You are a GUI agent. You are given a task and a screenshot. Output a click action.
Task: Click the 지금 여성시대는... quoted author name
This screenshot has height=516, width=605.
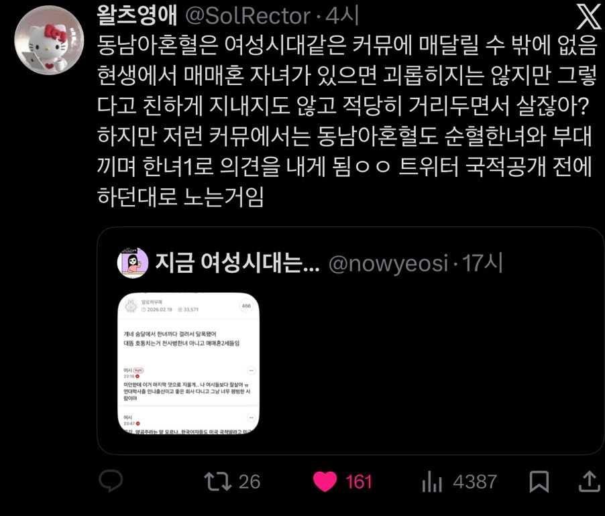pyautogui.click(x=237, y=263)
